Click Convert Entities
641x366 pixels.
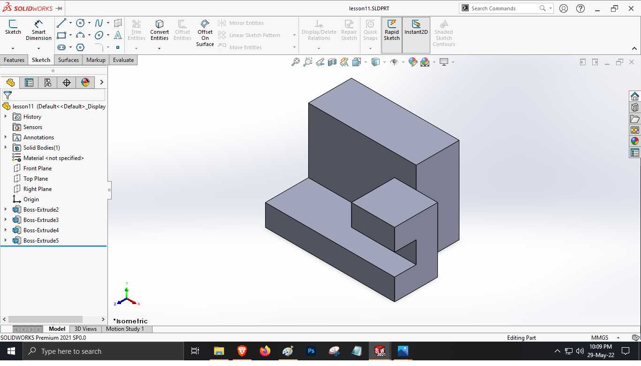coord(160,30)
